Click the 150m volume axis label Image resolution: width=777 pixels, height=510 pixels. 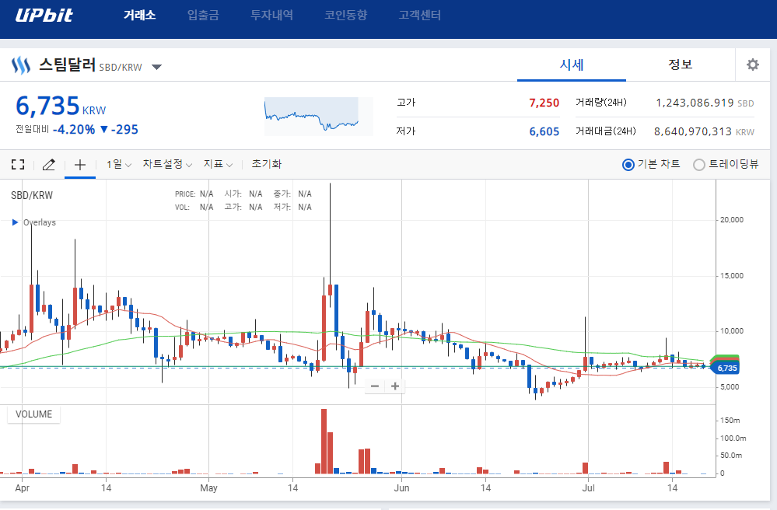[x=730, y=421]
